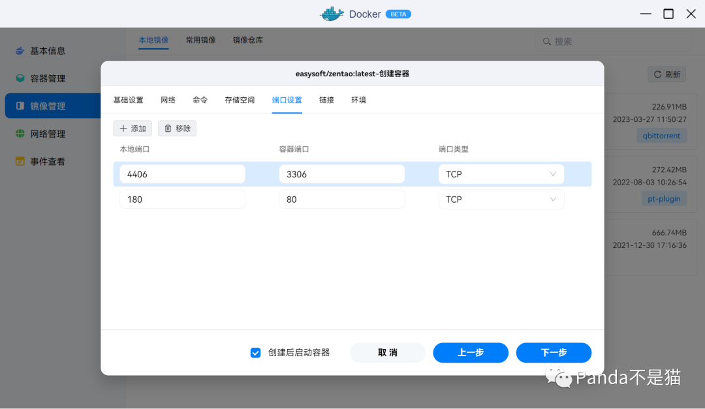The width and height of the screenshot is (705, 409).
Task: Click the search magnifier icon
Action: point(547,41)
